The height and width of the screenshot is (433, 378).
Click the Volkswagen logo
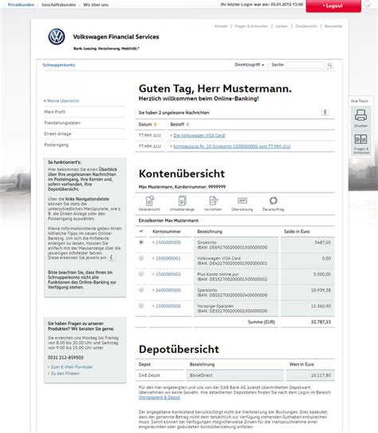[57, 37]
